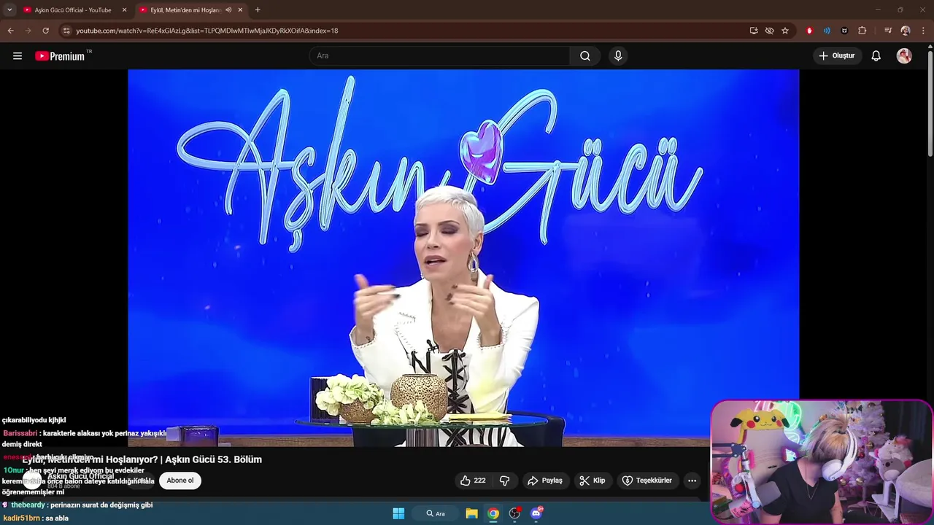Click the Aşkın Gücü video player

tap(463, 258)
